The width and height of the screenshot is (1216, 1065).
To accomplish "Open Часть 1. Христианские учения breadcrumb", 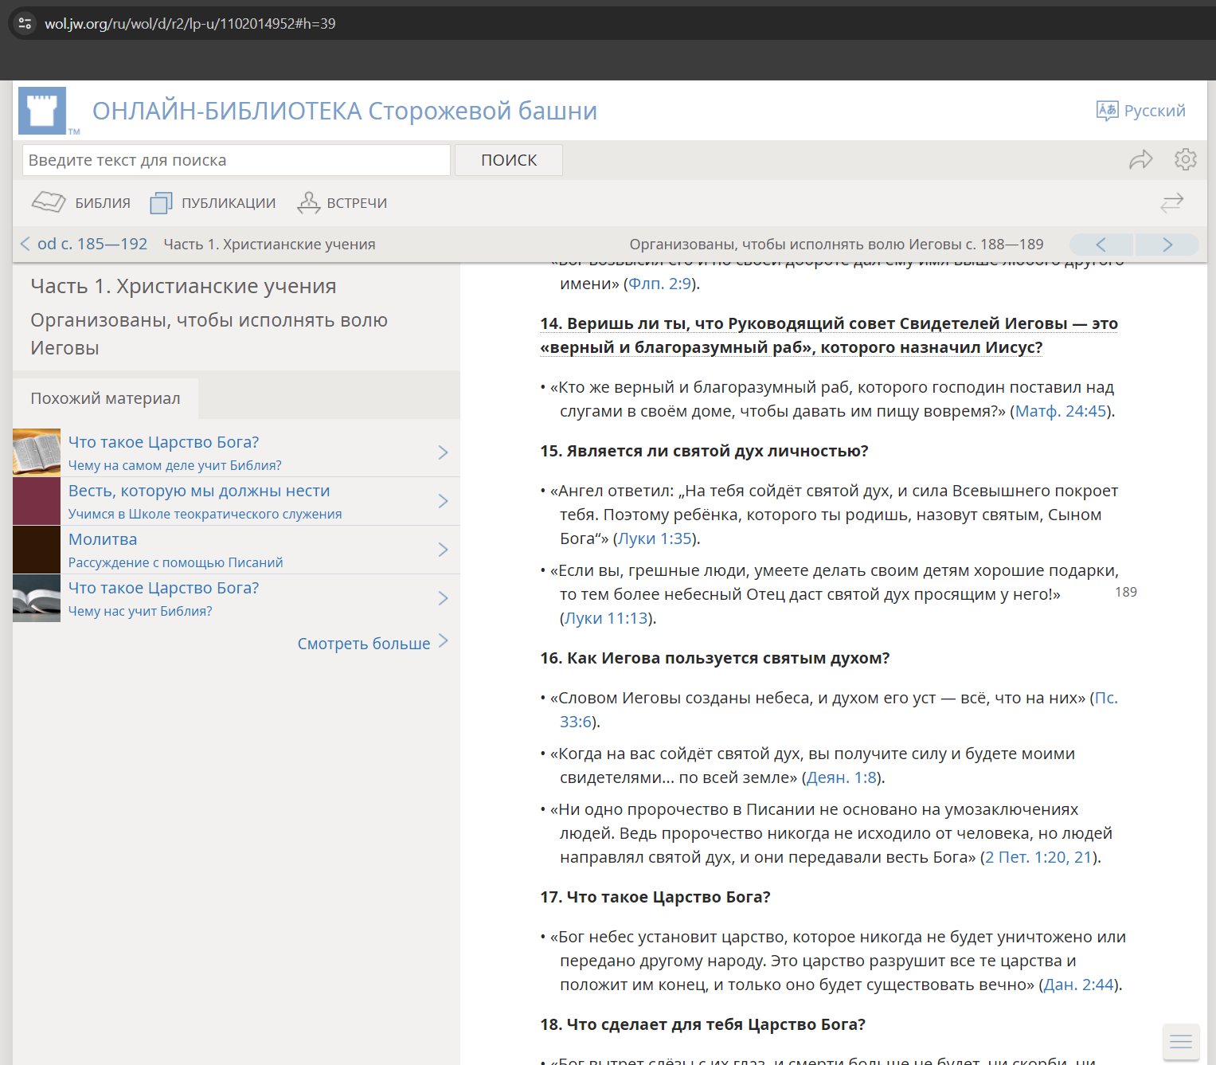I will click(x=269, y=245).
